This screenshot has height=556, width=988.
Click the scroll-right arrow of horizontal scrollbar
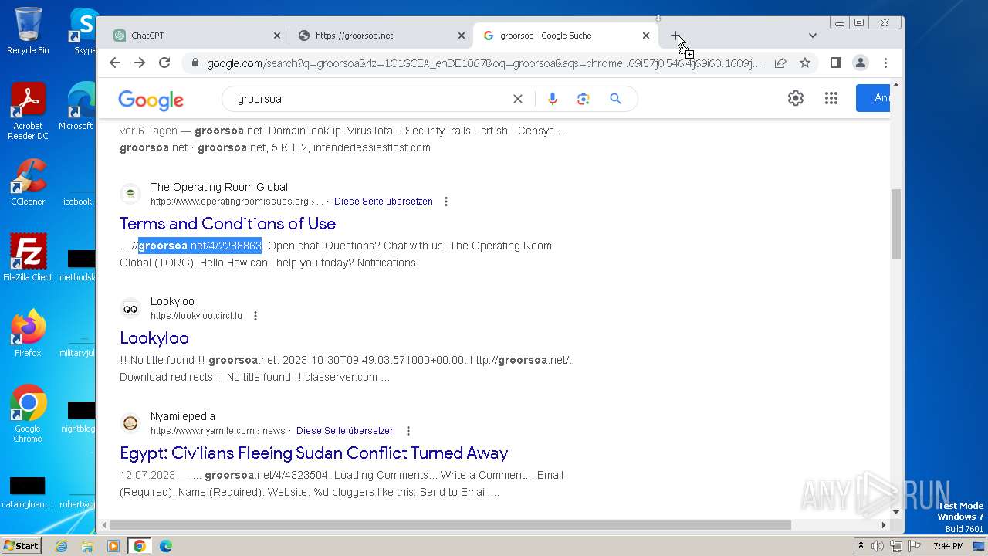tap(884, 525)
